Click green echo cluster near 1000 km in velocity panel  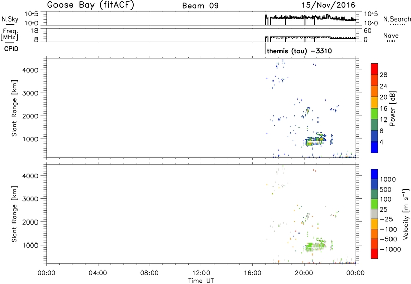point(316,246)
